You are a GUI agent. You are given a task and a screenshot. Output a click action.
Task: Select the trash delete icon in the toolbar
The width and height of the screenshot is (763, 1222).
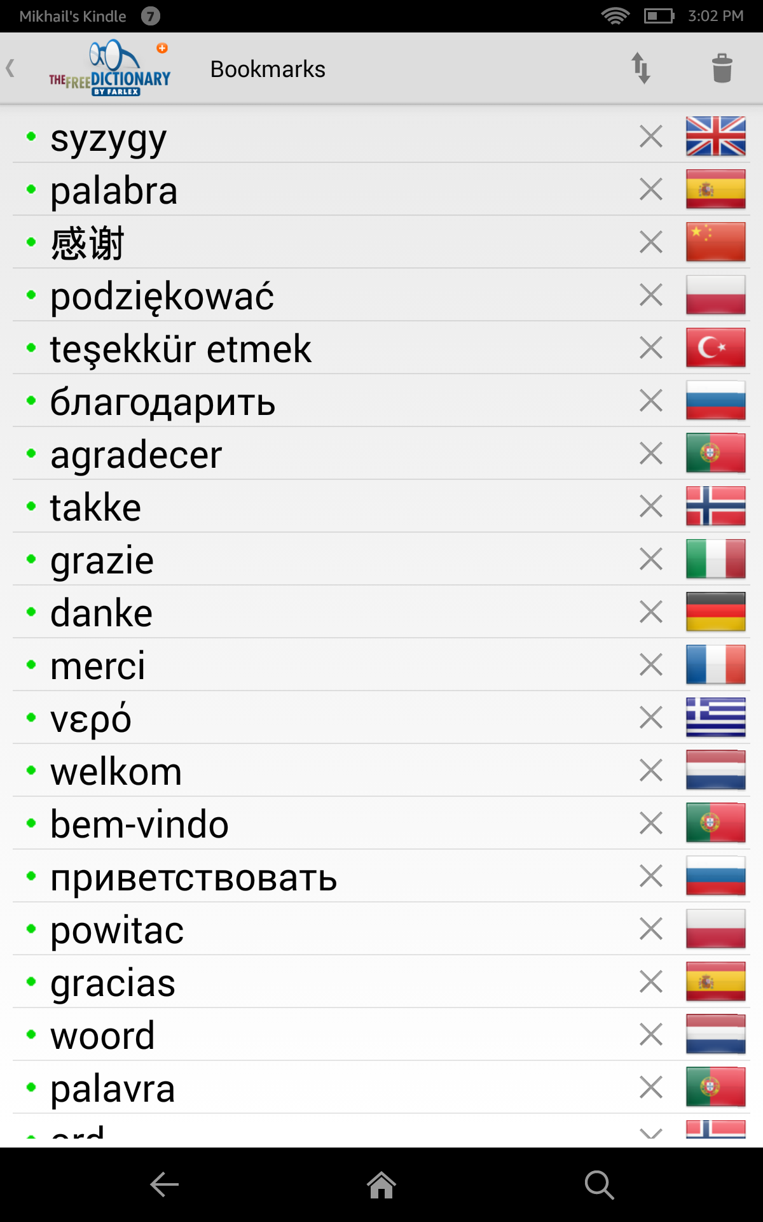[x=722, y=68]
